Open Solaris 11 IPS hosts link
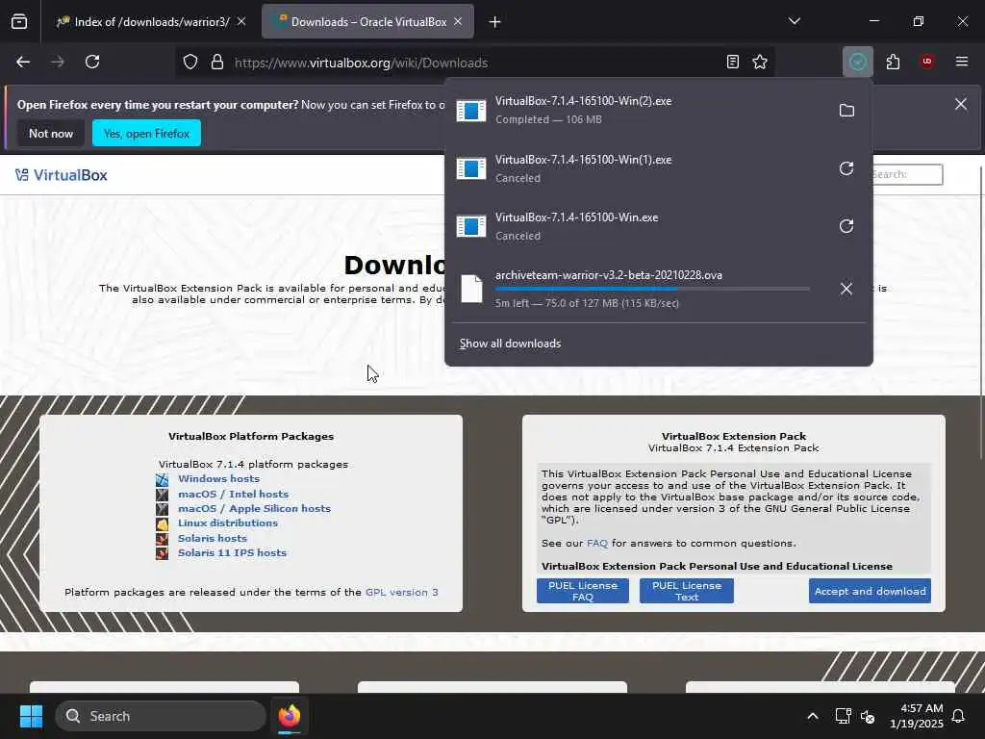This screenshot has height=739, width=985. coord(232,552)
